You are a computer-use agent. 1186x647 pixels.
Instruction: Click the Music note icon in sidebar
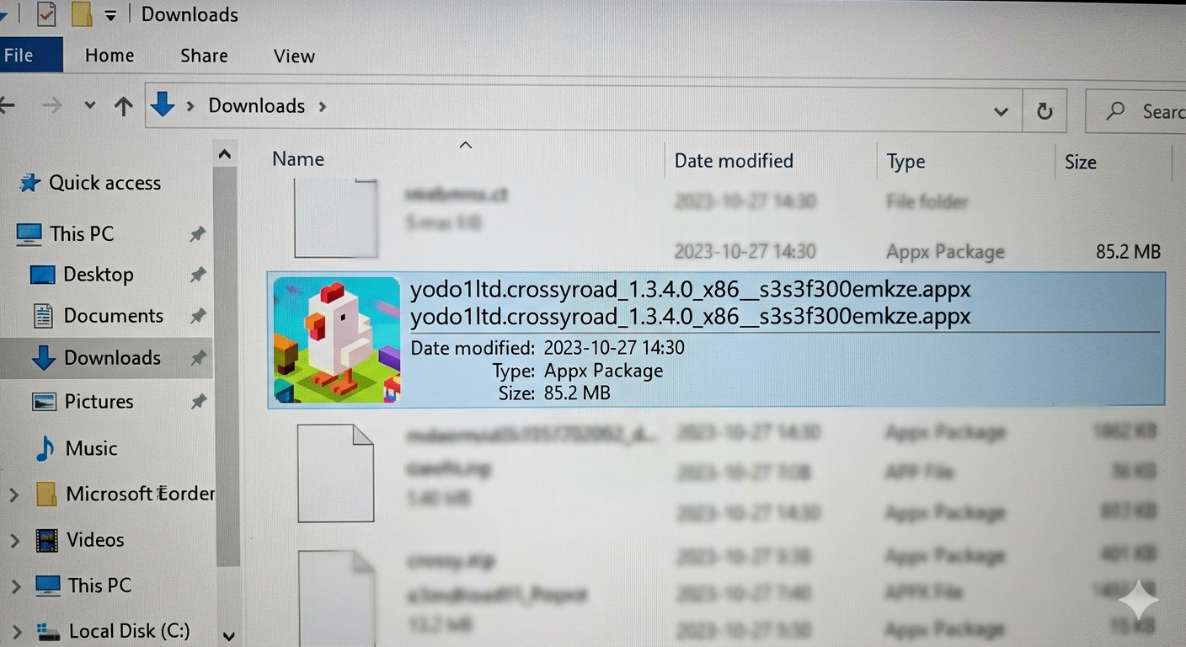tap(45, 448)
